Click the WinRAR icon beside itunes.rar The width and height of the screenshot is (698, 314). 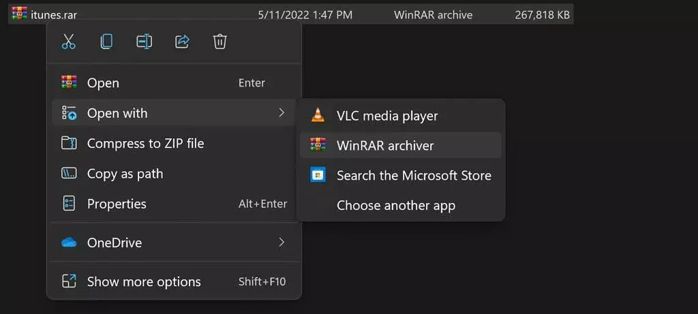(x=20, y=14)
